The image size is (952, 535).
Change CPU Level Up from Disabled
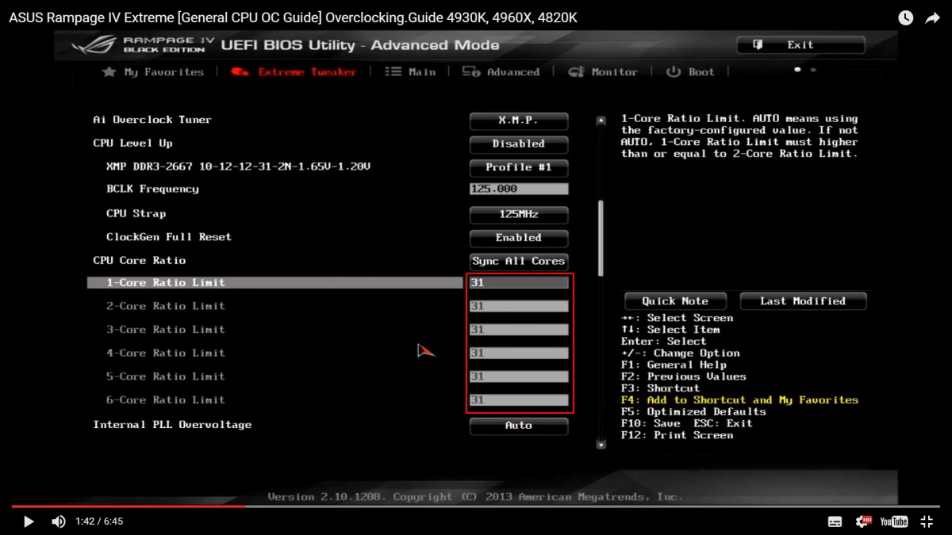coord(519,144)
